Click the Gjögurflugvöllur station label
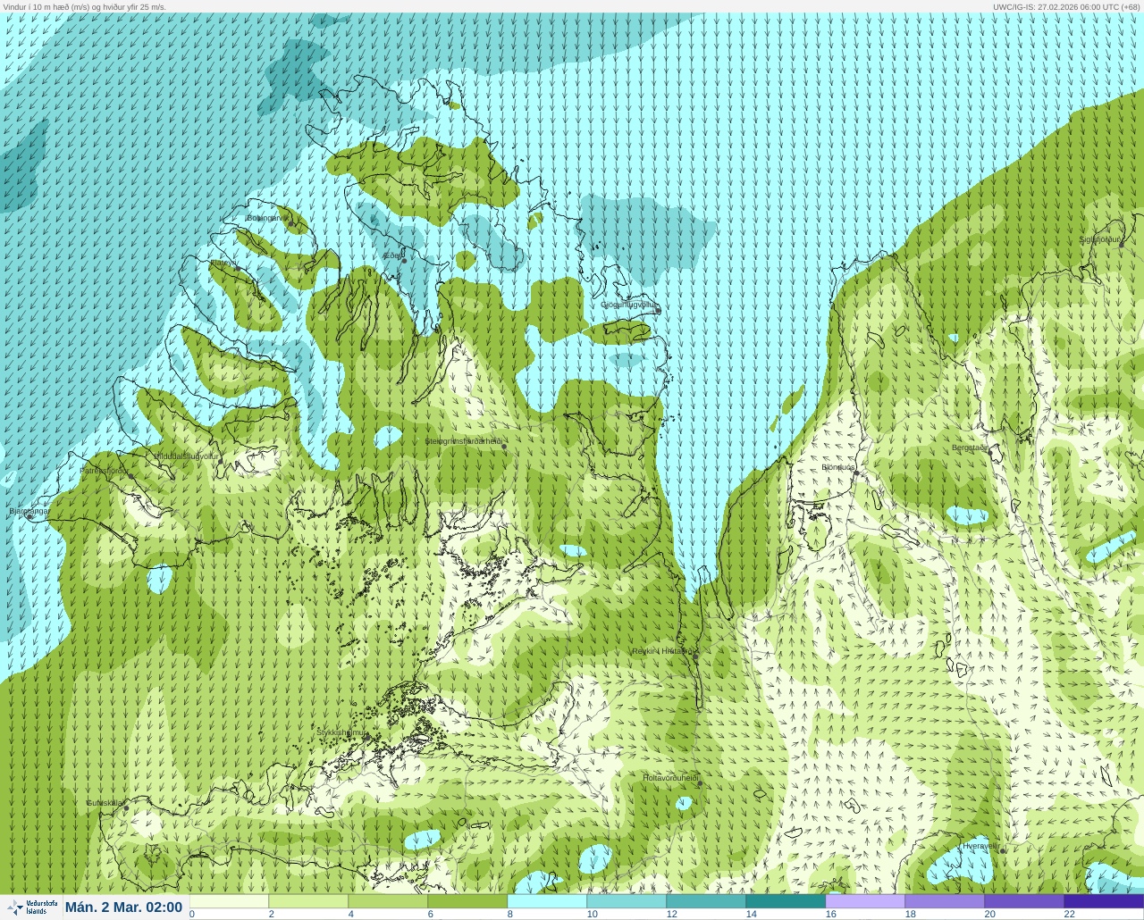This screenshot has height=920, width=1144. [629, 305]
